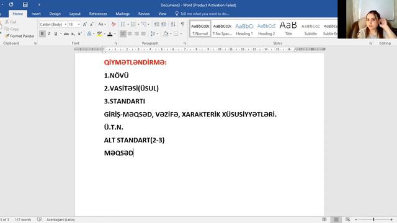
Task: Activate the Format Painter
Action: click(x=19, y=36)
